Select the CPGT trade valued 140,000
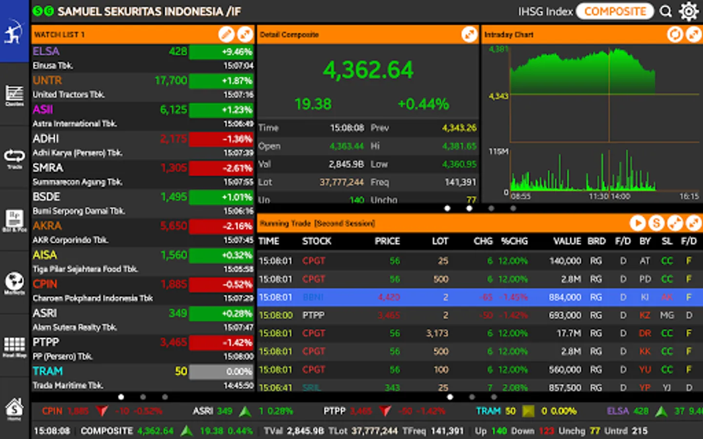Screen dimensions: 703x439 pos(480,261)
